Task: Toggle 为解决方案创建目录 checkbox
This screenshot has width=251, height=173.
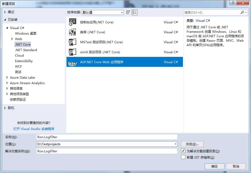Action: tap(183, 151)
